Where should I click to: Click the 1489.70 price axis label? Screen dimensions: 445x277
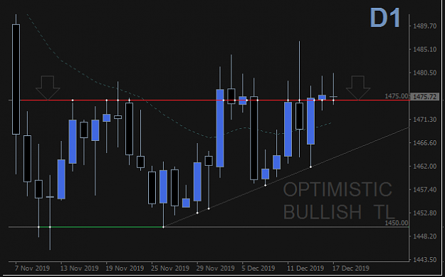(425, 26)
